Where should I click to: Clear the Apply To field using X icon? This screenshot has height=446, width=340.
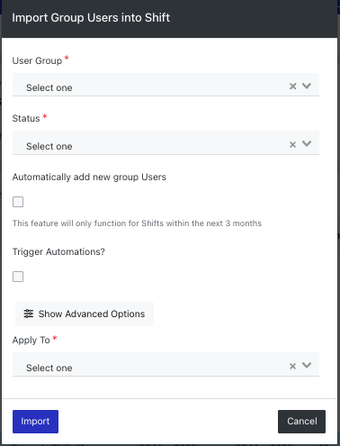pos(292,367)
